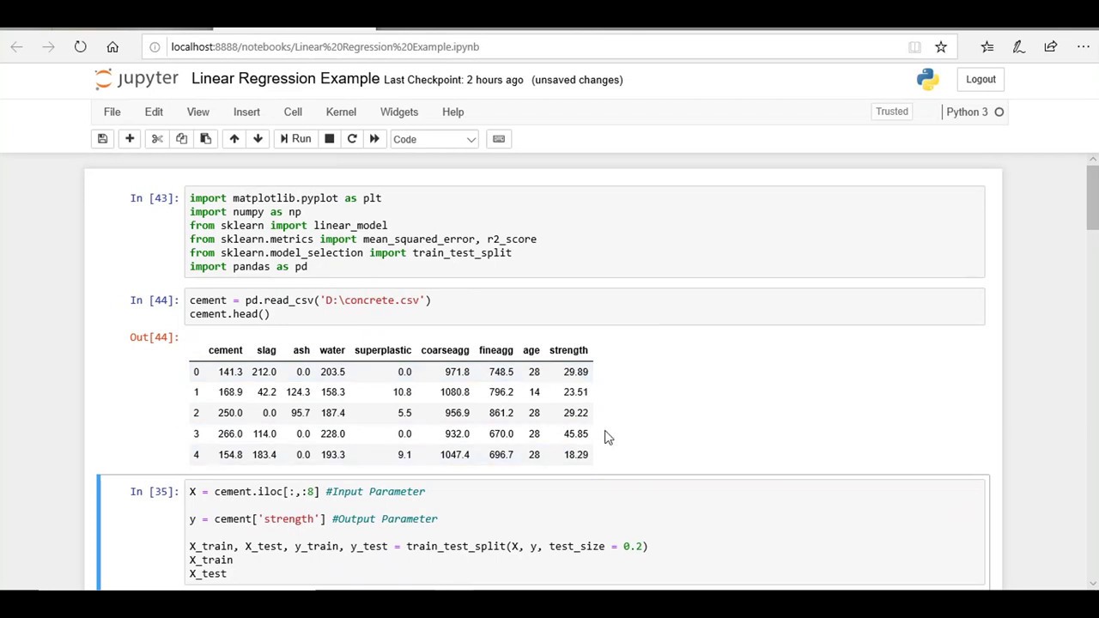Click the scrollbar up arrow
Image resolution: width=1099 pixels, height=618 pixels.
[x=1092, y=159]
